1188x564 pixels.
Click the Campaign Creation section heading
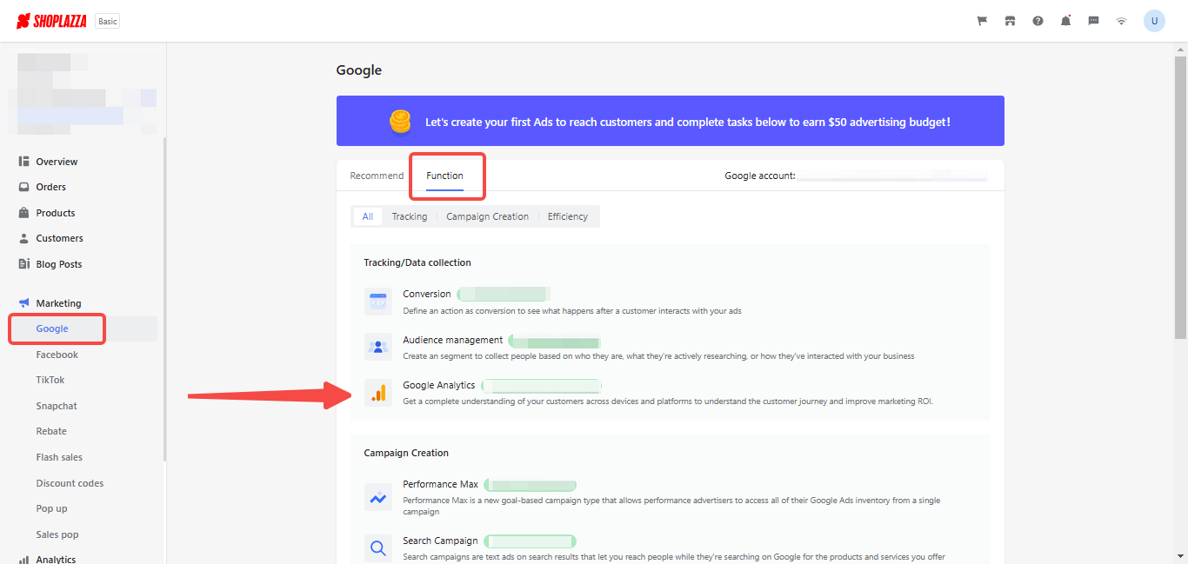click(406, 453)
